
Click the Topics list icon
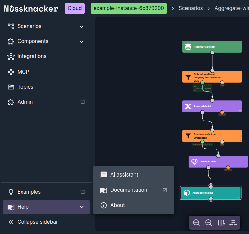click(11, 87)
